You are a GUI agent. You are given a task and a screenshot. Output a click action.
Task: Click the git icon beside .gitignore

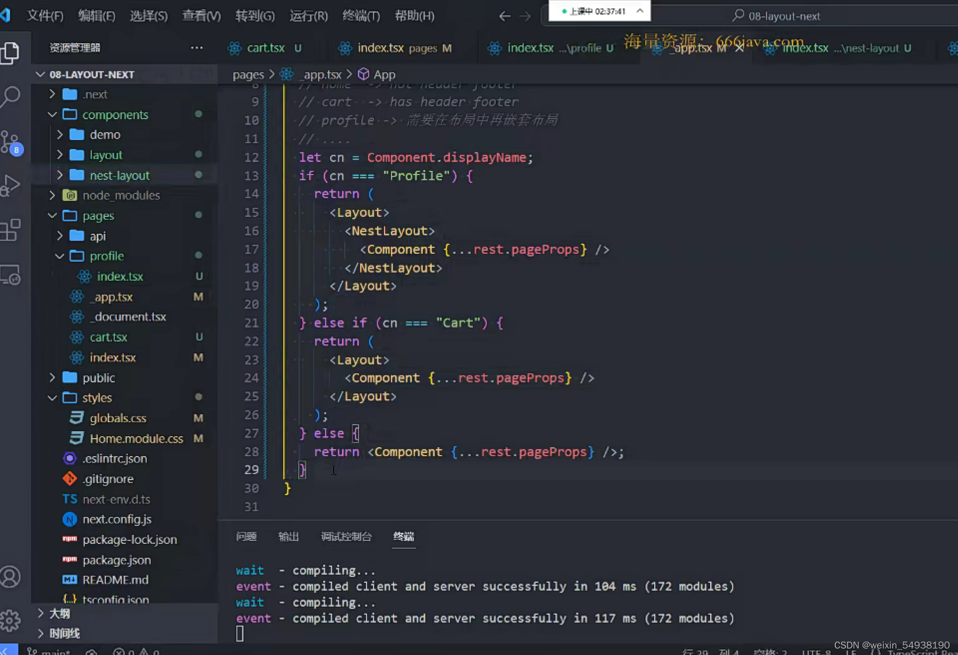pyautogui.click(x=70, y=479)
